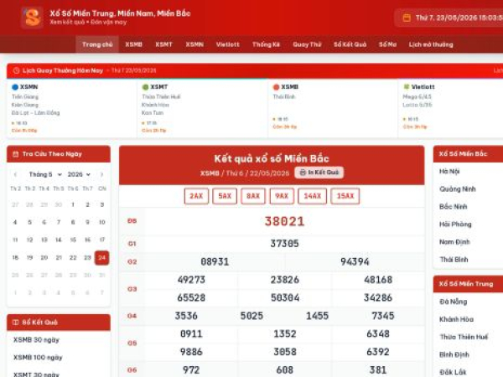
Task: Open the Trang chủ tab
Action: [97, 44]
